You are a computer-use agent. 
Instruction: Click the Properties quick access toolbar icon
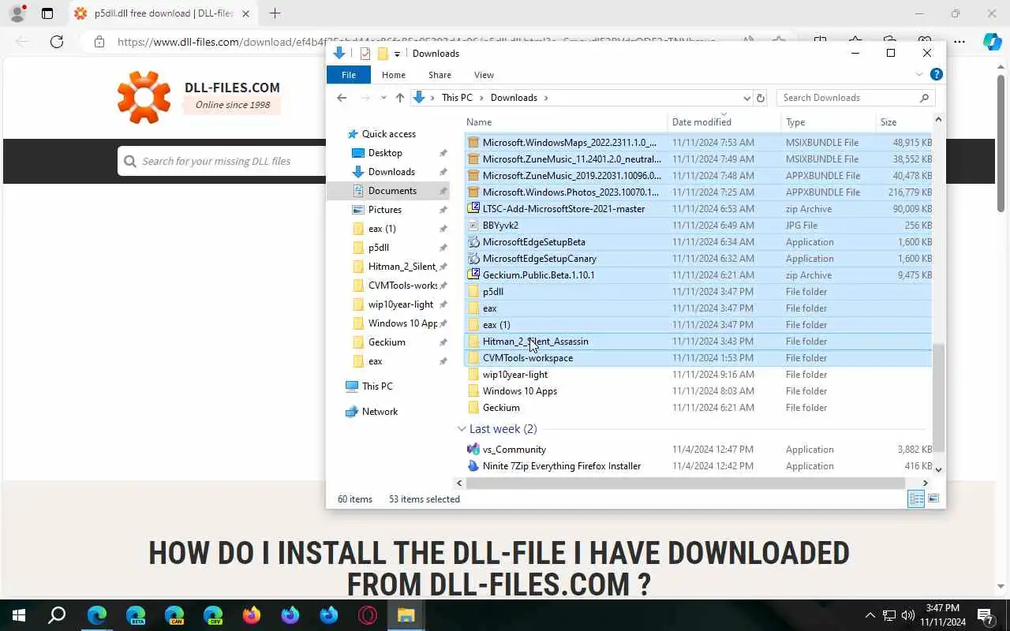(x=365, y=54)
